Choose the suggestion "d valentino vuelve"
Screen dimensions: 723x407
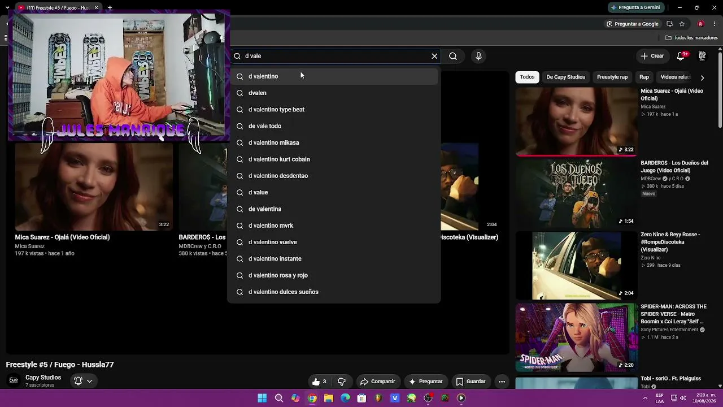[x=334, y=242]
